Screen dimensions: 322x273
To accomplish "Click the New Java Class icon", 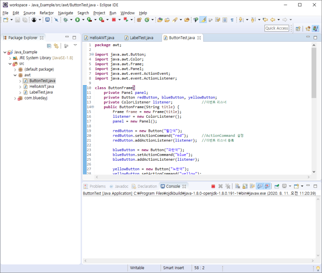I will (147, 20).
